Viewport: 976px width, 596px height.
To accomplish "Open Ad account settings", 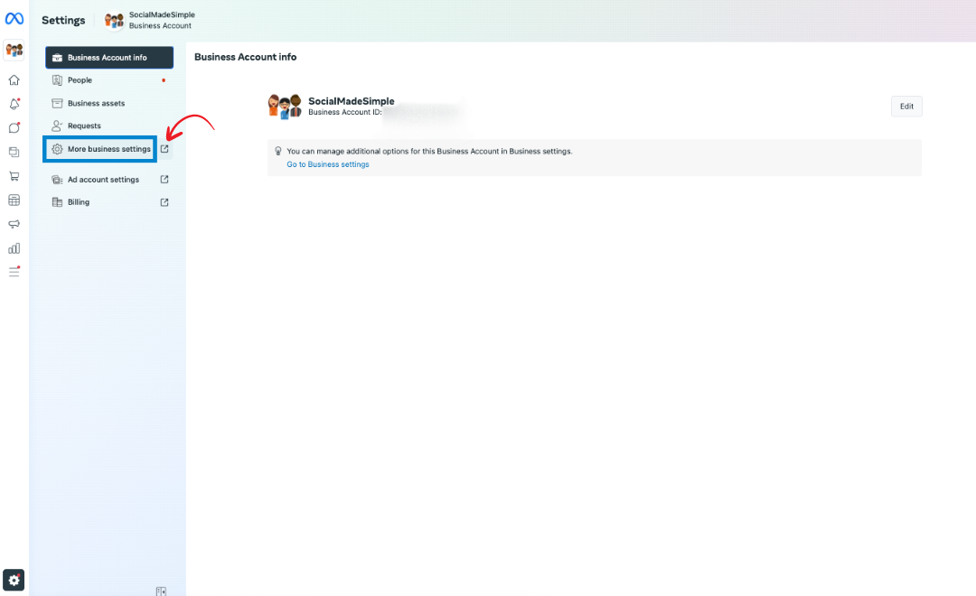I will pos(109,179).
